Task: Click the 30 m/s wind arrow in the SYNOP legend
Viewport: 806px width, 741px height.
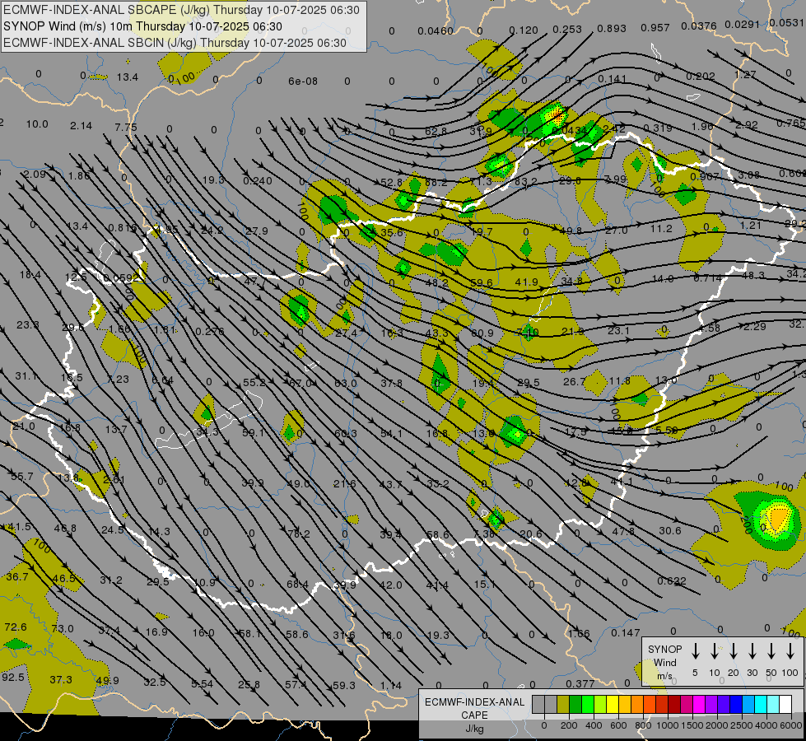Action: coord(752,650)
